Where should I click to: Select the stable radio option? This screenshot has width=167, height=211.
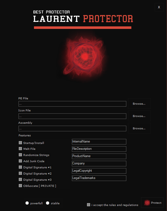[x=47, y=203]
